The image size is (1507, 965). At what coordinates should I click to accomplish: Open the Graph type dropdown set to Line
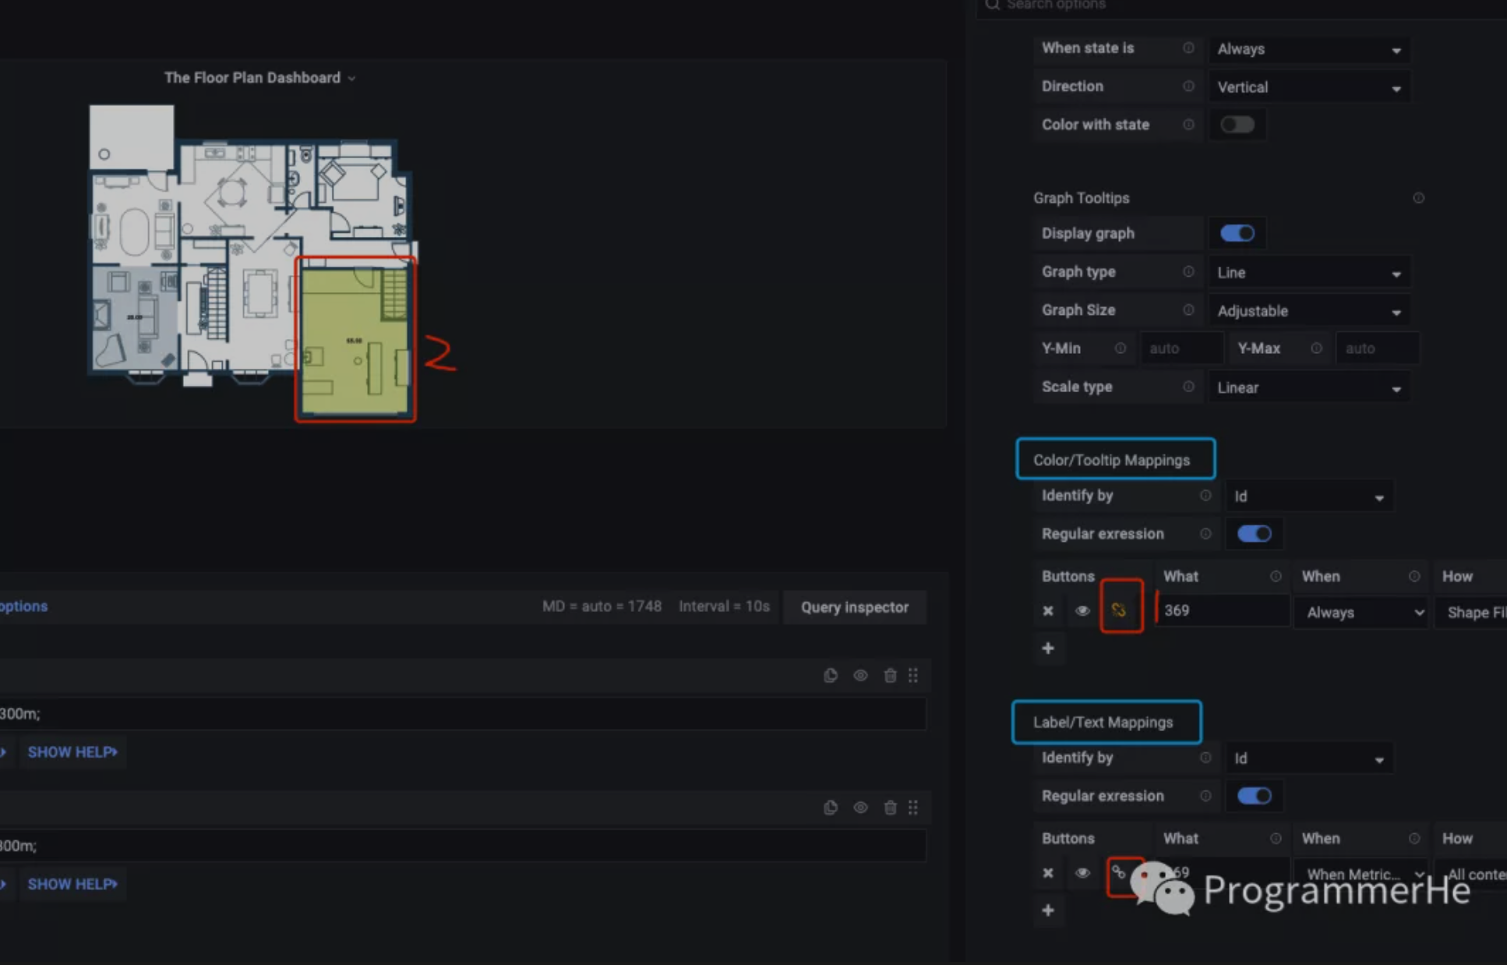(1309, 273)
